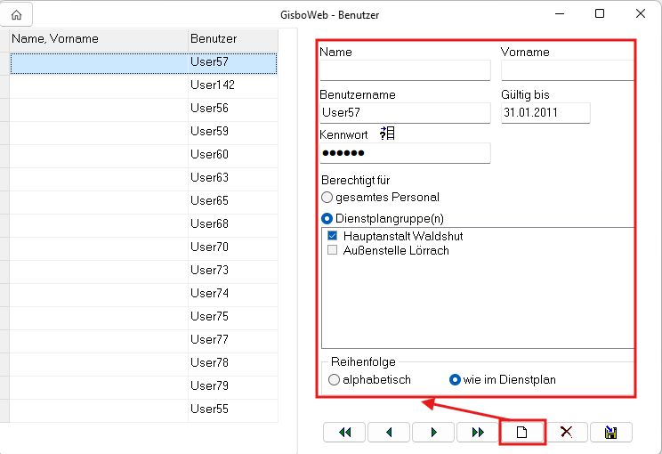The height and width of the screenshot is (454, 662).
Task: Select the User60 row in list
Action: pyautogui.click(x=143, y=157)
